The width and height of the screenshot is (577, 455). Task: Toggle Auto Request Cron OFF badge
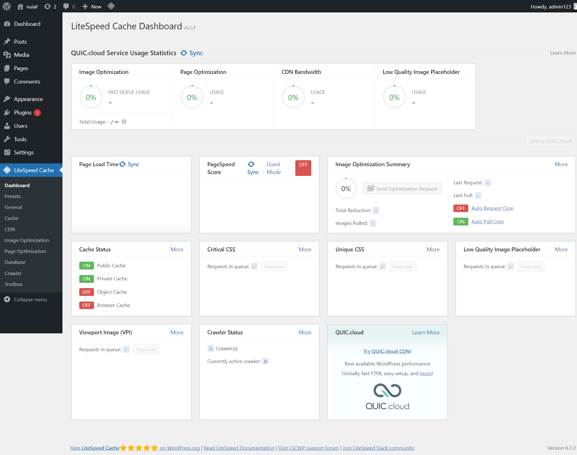point(461,208)
